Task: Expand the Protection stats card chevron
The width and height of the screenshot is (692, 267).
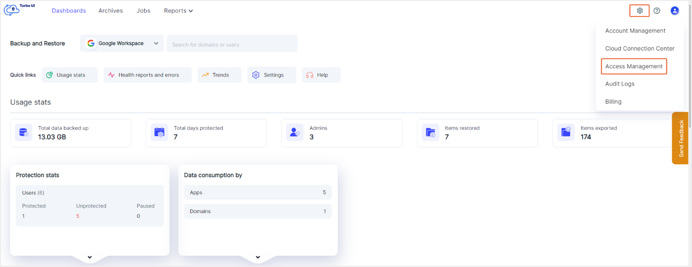Action: click(x=90, y=257)
